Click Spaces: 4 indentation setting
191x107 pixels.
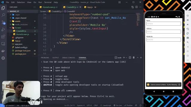81,106
